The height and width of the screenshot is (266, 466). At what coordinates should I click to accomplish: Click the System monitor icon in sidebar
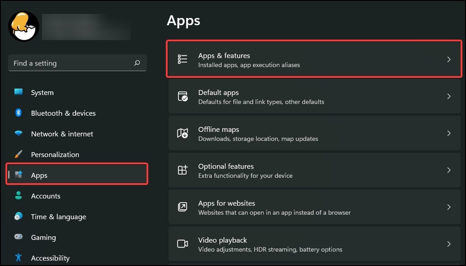tap(18, 92)
